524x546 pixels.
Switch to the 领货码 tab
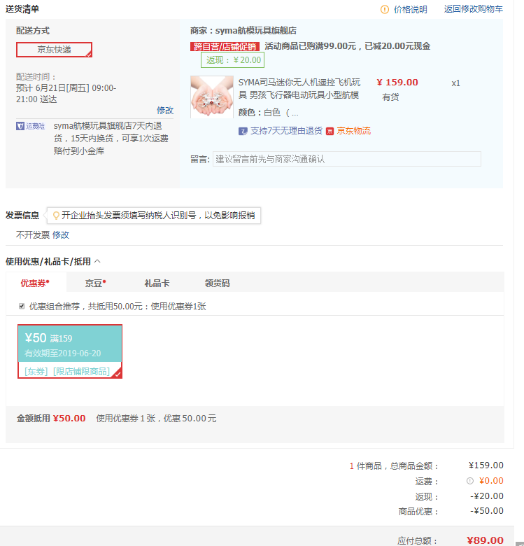[217, 283]
